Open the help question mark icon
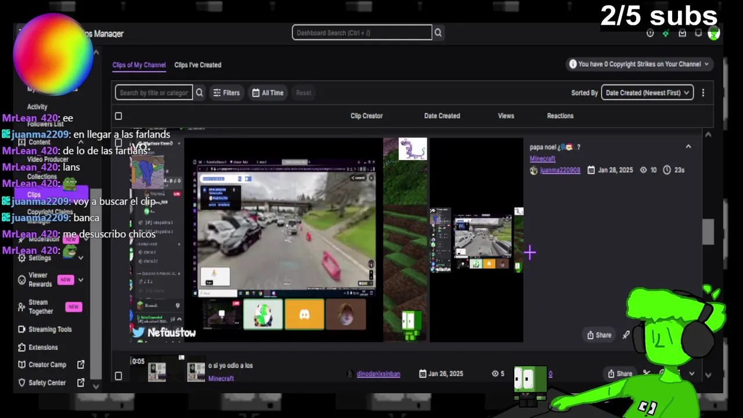Viewport: 743px width, 418px height. click(650, 34)
